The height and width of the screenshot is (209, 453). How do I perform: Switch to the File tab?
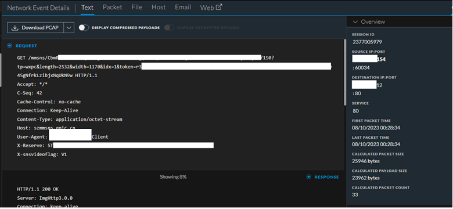click(x=136, y=7)
